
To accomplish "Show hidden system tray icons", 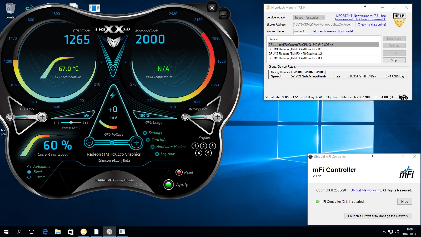I will pos(384,232).
